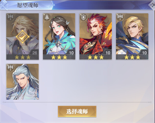Click the 选择魂师 button
The width and height of the screenshot is (155, 123).
coord(77,111)
